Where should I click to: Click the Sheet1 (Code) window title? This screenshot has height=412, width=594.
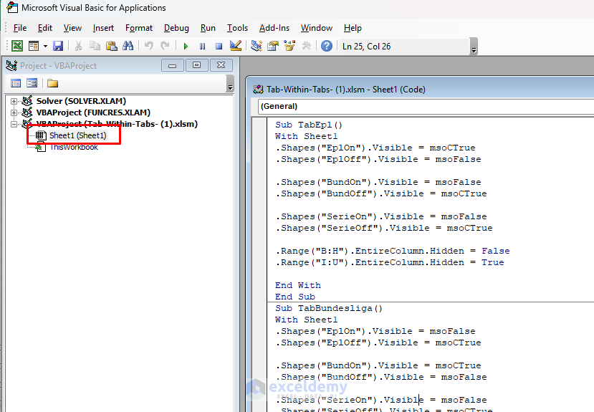(x=346, y=90)
